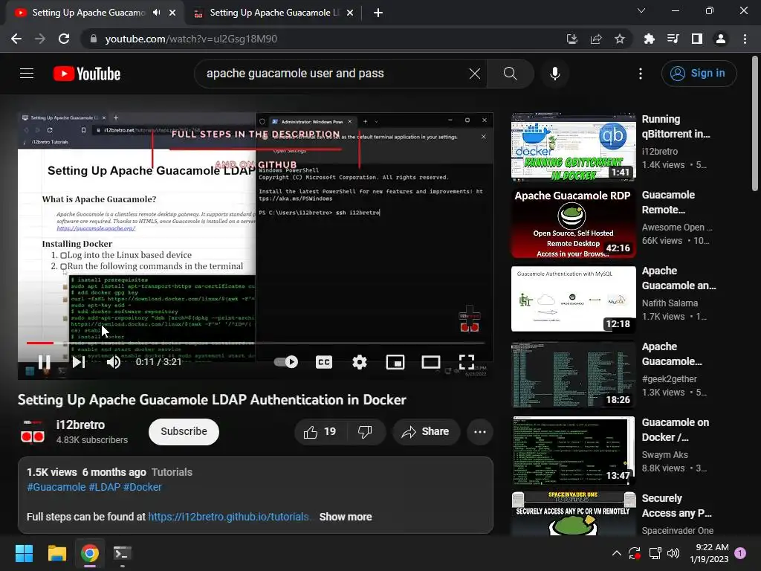
Task: Open the Apache Guacamole RDP video thumbnail
Action: (x=573, y=223)
